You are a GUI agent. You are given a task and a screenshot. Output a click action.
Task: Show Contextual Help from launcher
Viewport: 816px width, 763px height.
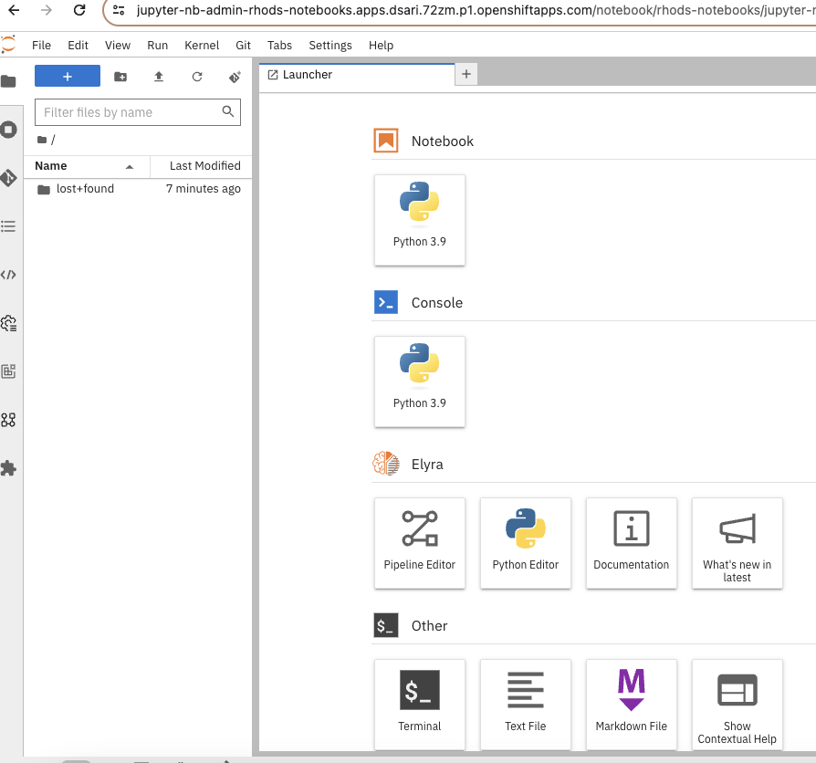pos(737,704)
